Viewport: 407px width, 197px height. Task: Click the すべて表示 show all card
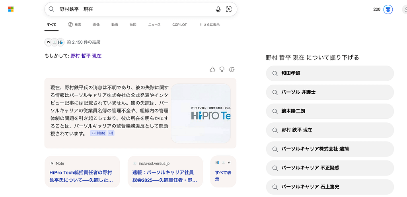(x=223, y=176)
